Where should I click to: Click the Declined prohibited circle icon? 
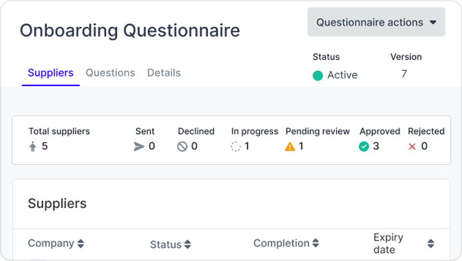[x=182, y=146]
